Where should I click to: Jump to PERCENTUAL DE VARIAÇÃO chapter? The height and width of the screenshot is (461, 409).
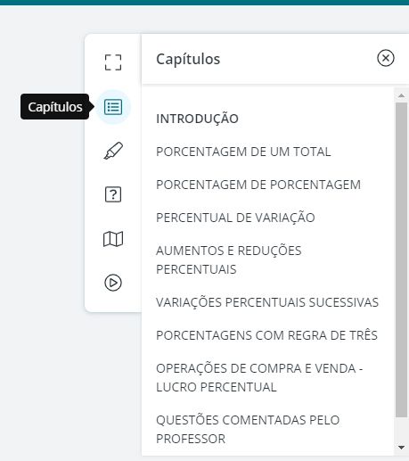(x=235, y=218)
